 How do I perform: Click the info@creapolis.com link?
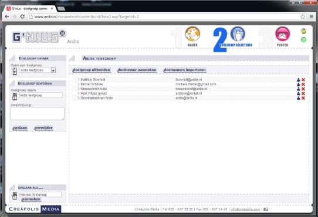pos(245,209)
